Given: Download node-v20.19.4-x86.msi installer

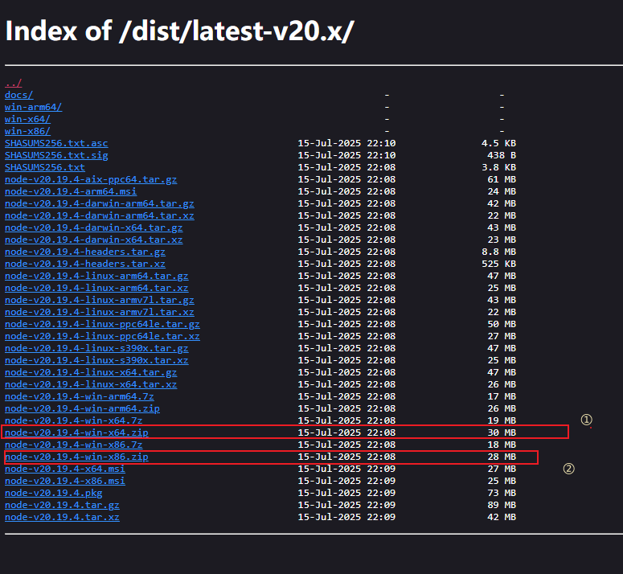Looking at the screenshot, I should coord(65,481).
